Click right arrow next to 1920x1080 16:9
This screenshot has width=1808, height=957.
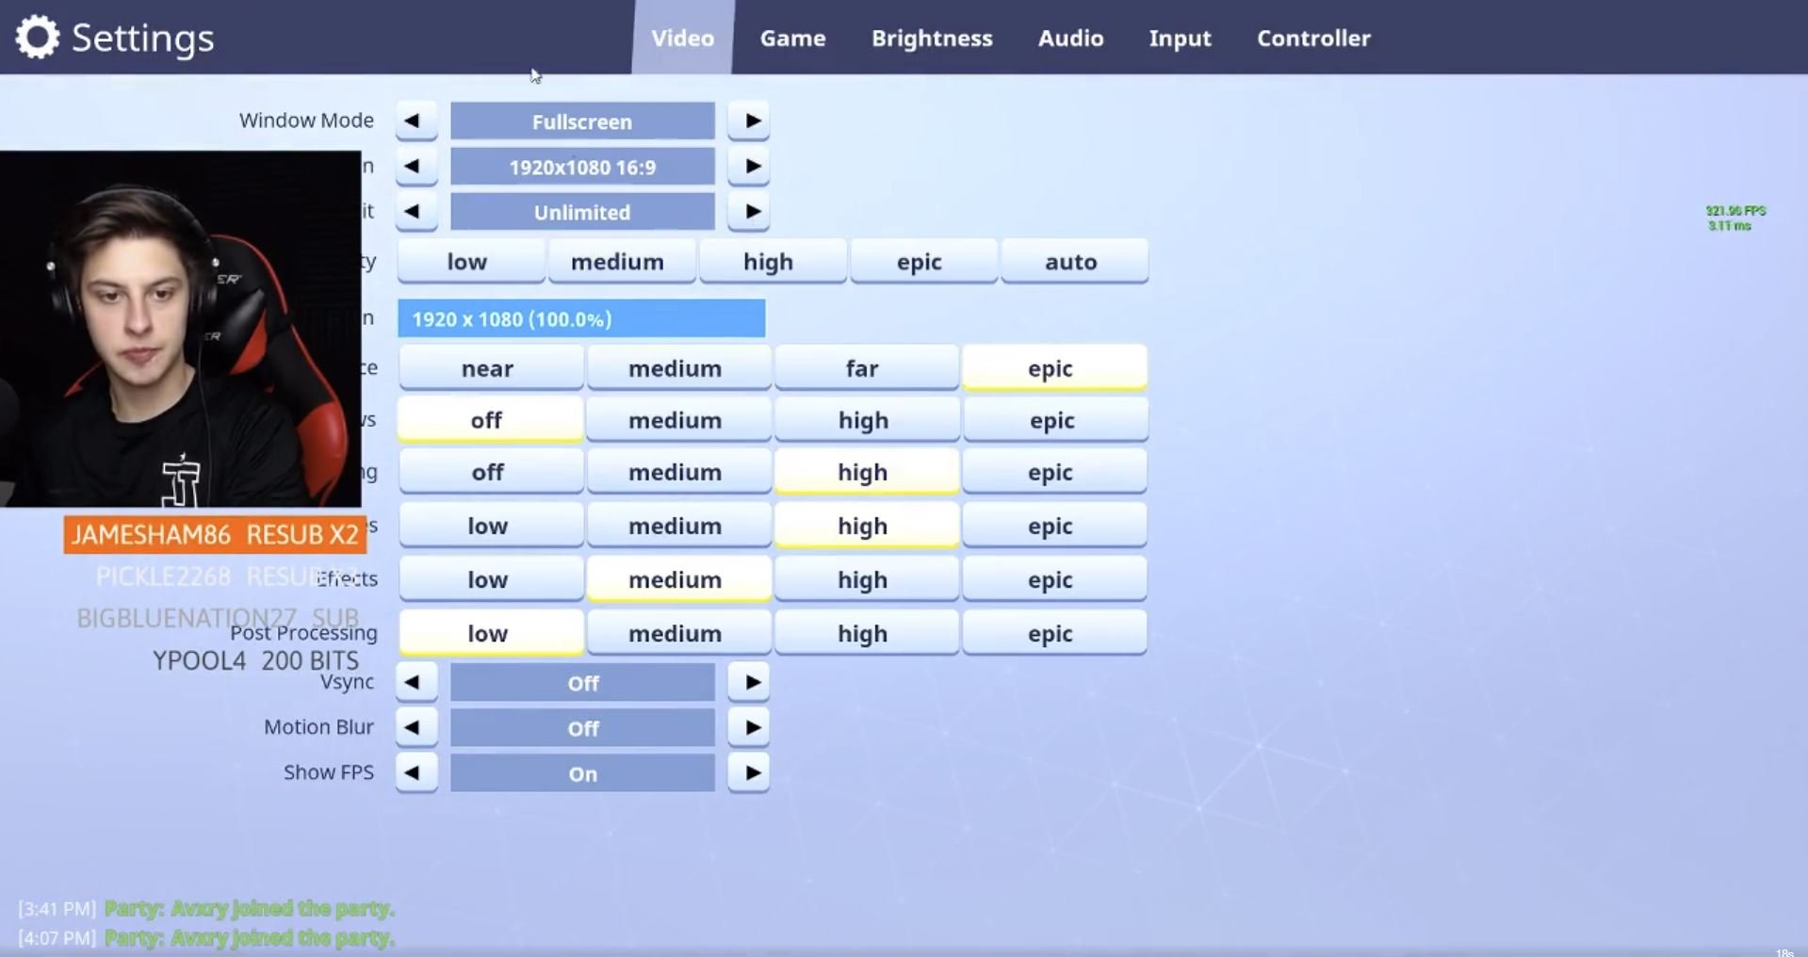pos(749,167)
